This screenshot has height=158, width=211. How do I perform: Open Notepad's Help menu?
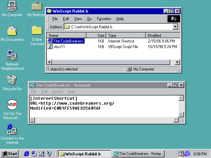point(72,92)
